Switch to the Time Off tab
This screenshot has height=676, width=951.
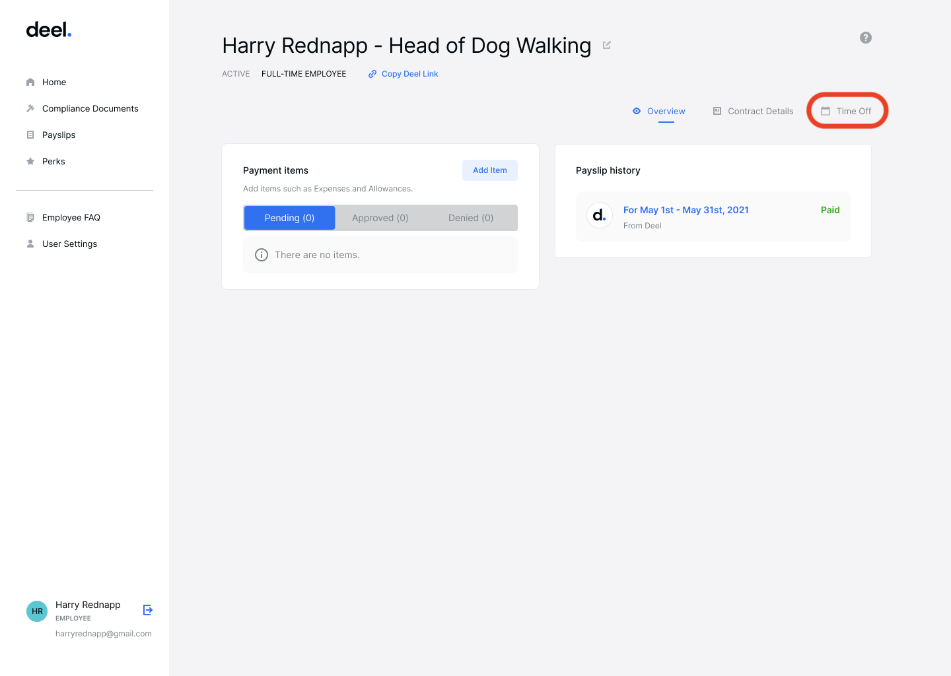pos(847,111)
